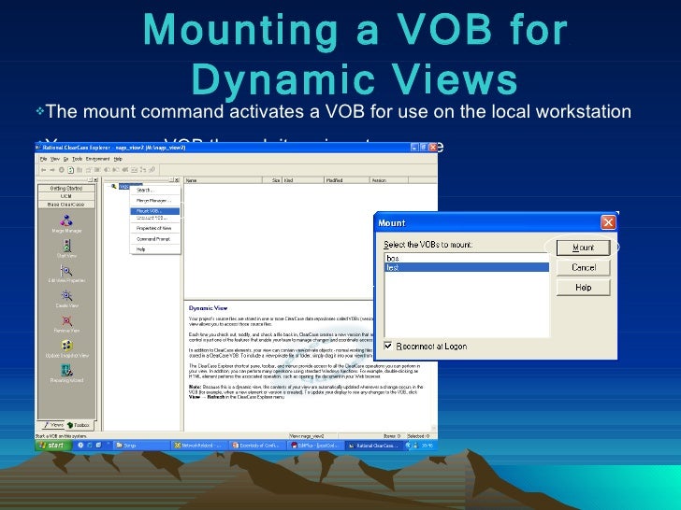This screenshot has width=681, height=510.
Task: Click the bottom shortcut pane wizard icon
Action: tap(66, 370)
